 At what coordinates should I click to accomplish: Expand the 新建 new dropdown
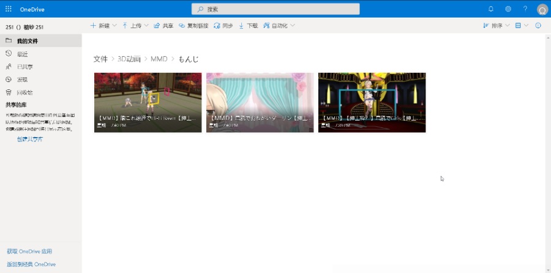point(103,26)
